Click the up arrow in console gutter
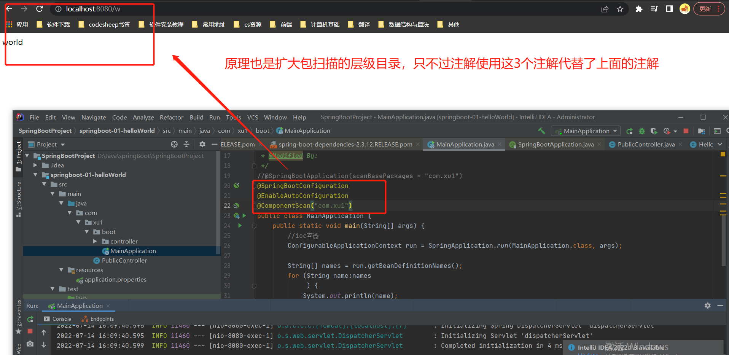The width and height of the screenshot is (729, 355). tap(44, 333)
